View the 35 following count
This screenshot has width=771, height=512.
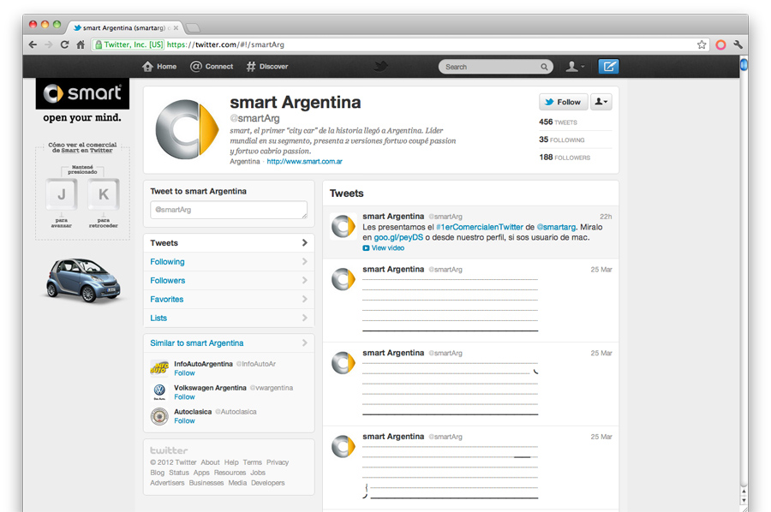tap(561, 140)
